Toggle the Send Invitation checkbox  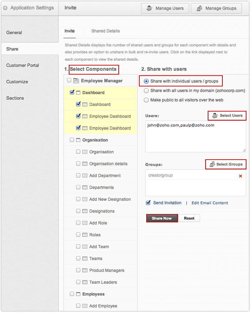[148, 203]
